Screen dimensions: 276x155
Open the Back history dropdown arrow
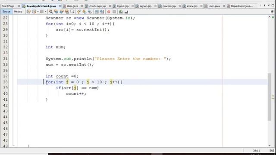click(38, 12)
